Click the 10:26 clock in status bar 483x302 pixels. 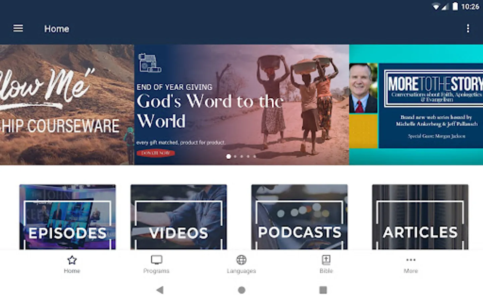[470, 7]
